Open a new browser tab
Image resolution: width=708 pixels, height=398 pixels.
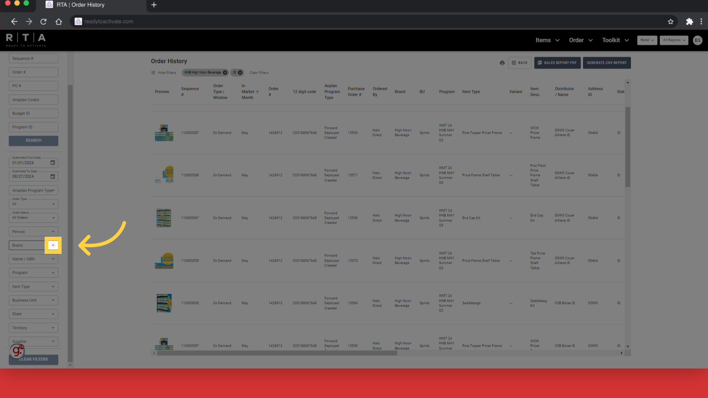click(154, 5)
